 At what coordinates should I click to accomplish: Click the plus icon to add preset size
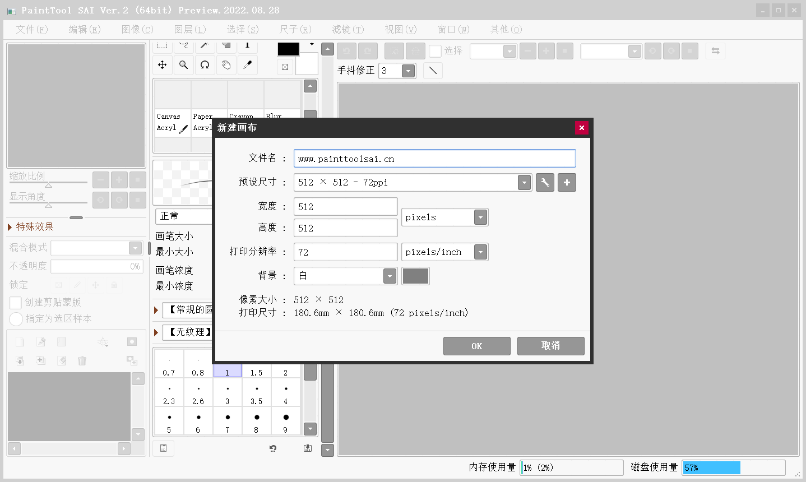point(567,182)
